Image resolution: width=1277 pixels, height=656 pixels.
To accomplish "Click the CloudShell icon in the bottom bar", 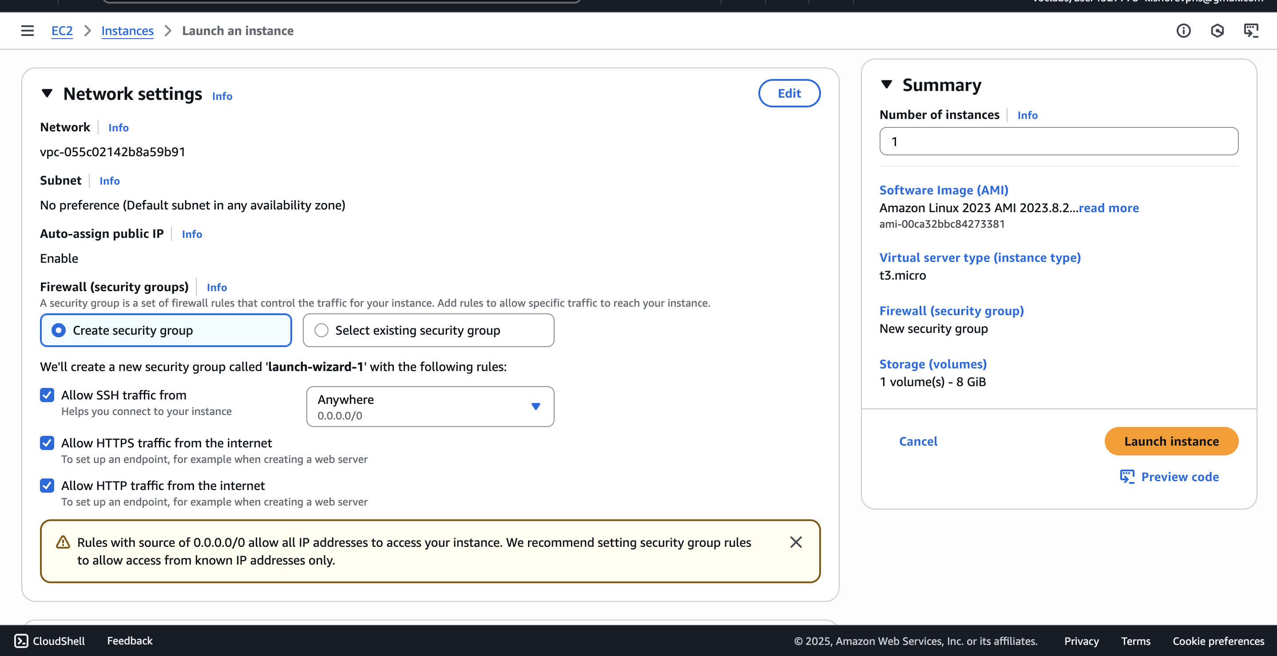I will click(x=20, y=640).
